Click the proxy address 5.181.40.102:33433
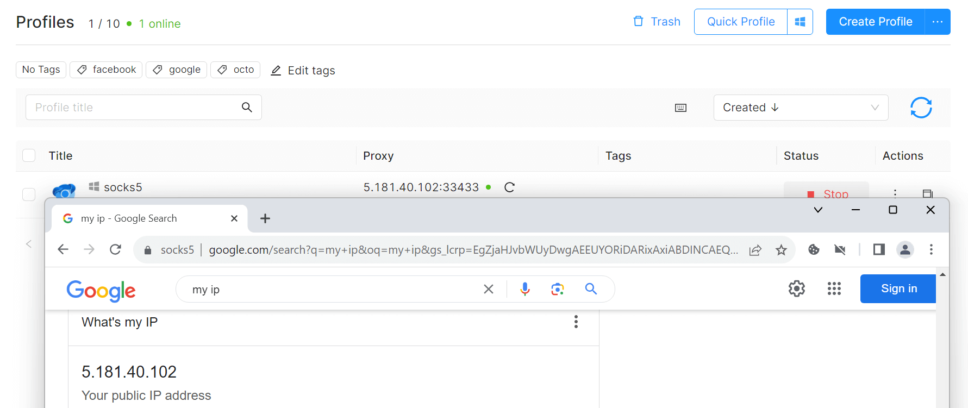968x408 pixels. pos(421,187)
